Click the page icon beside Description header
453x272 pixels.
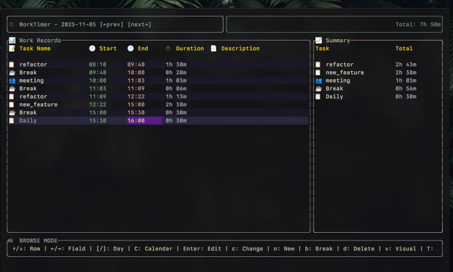coord(213,48)
